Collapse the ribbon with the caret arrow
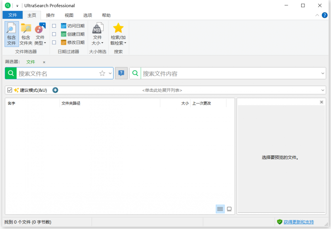 point(317,15)
